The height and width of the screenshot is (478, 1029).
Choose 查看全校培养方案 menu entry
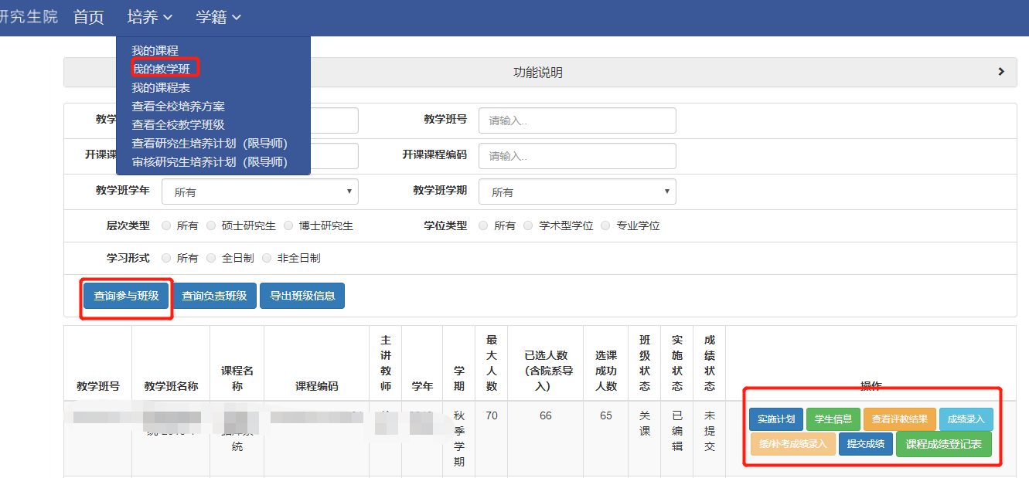pos(178,107)
